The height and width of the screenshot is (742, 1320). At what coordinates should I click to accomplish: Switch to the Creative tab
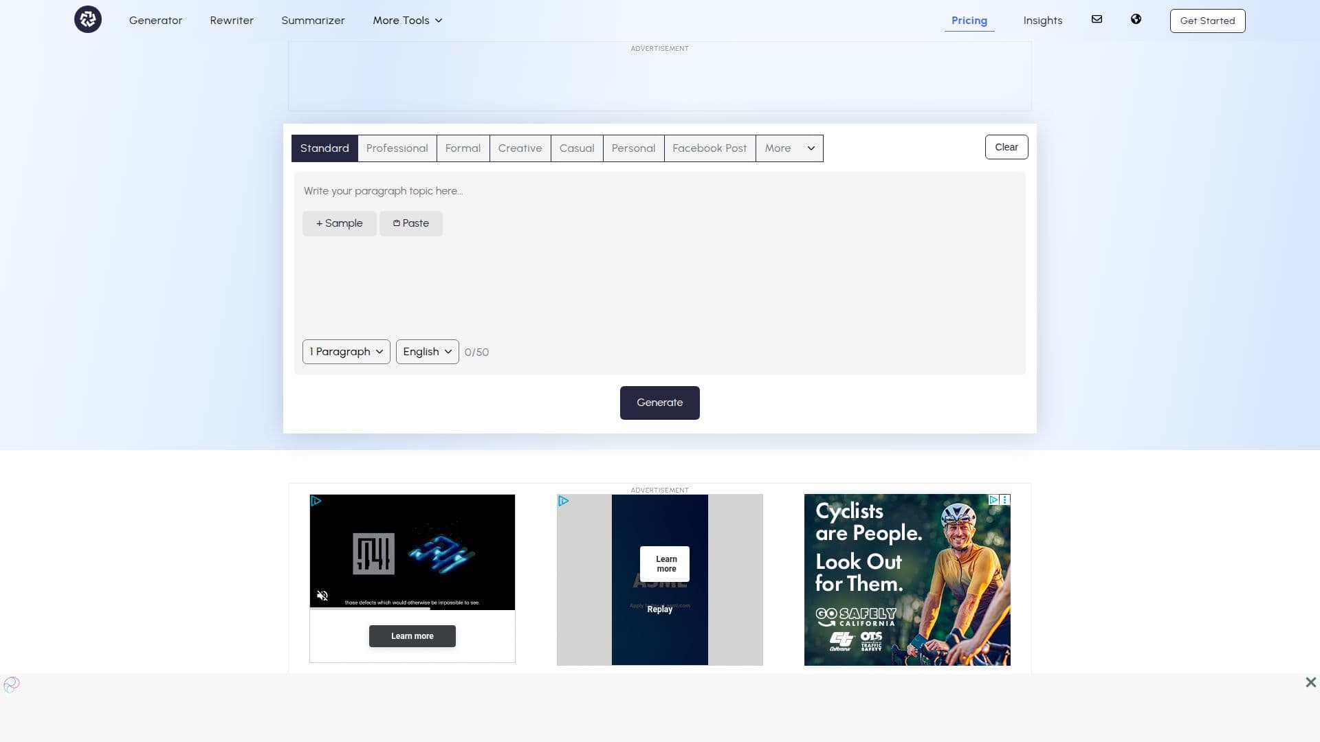click(520, 148)
